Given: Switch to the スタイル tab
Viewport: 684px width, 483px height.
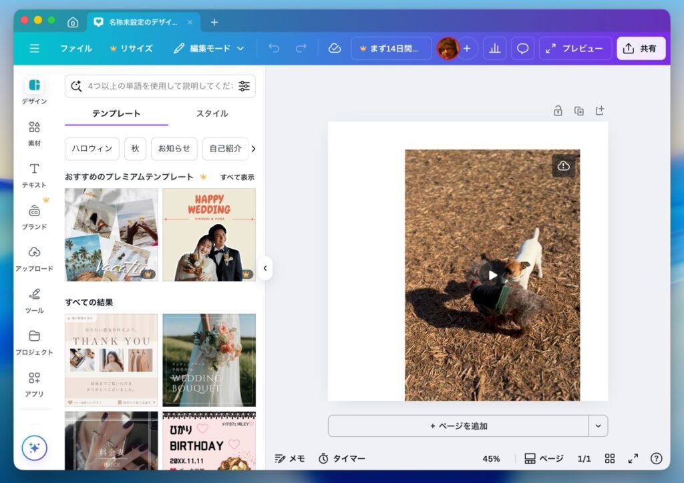Looking at the screenshot, I should (212, 113).
